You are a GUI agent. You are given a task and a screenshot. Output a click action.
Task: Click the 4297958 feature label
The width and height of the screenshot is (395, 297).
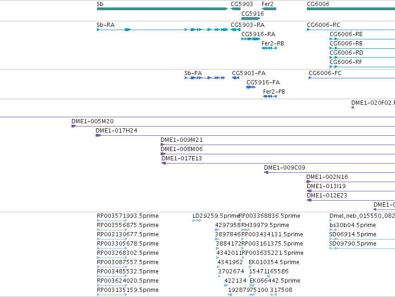coord(228,225)
